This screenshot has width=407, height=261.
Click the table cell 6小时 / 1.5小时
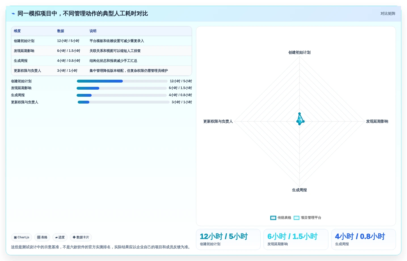69,51
